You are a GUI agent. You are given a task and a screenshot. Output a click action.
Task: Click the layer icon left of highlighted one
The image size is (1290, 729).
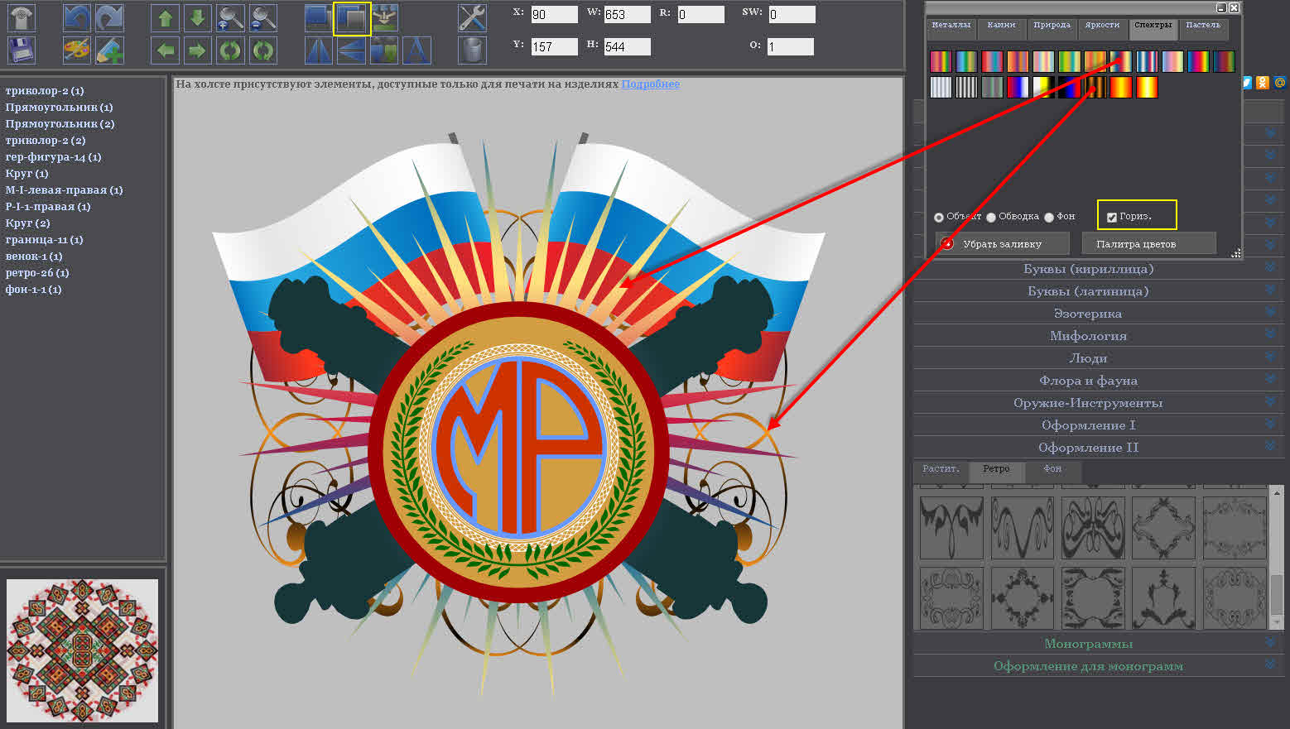click(x=318, y=18)
